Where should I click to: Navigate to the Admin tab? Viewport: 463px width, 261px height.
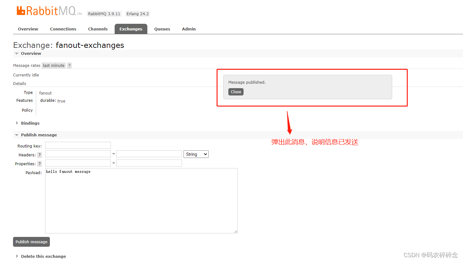(x=189, y=29)
